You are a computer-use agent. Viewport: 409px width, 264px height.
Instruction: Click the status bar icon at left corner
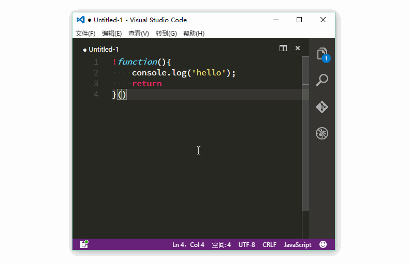pyautogui.click(x=84, y=244)
